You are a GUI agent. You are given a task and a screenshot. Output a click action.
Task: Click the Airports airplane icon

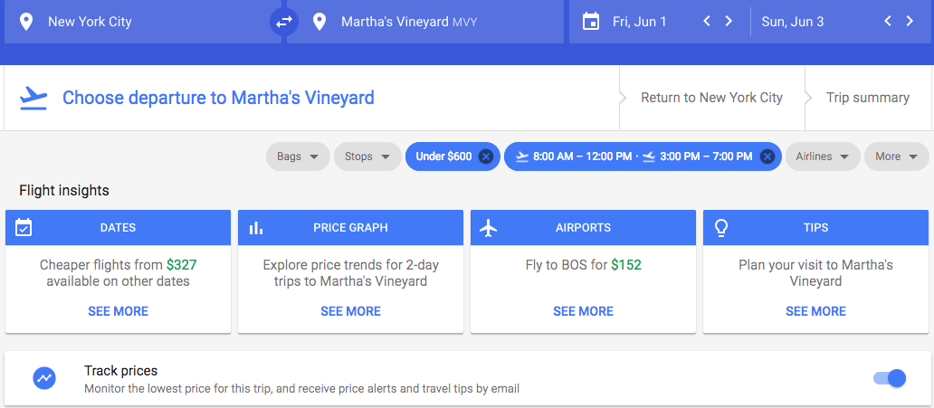[x=489, y=228]
